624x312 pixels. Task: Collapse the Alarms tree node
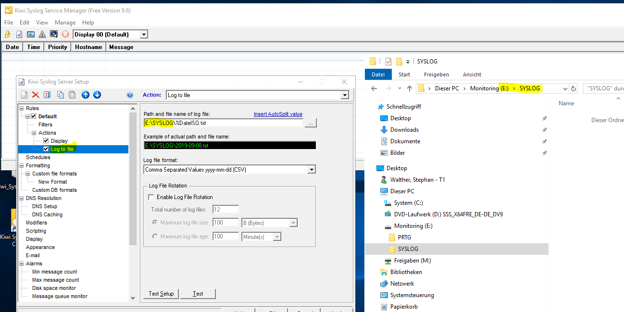[x=22, y=263]
